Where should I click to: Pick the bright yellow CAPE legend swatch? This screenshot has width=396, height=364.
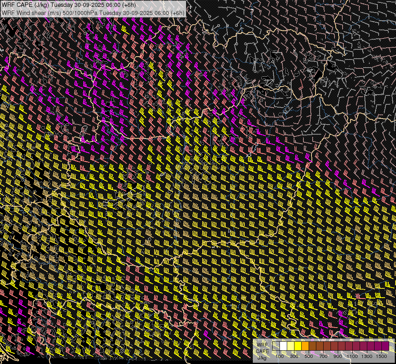298,346
